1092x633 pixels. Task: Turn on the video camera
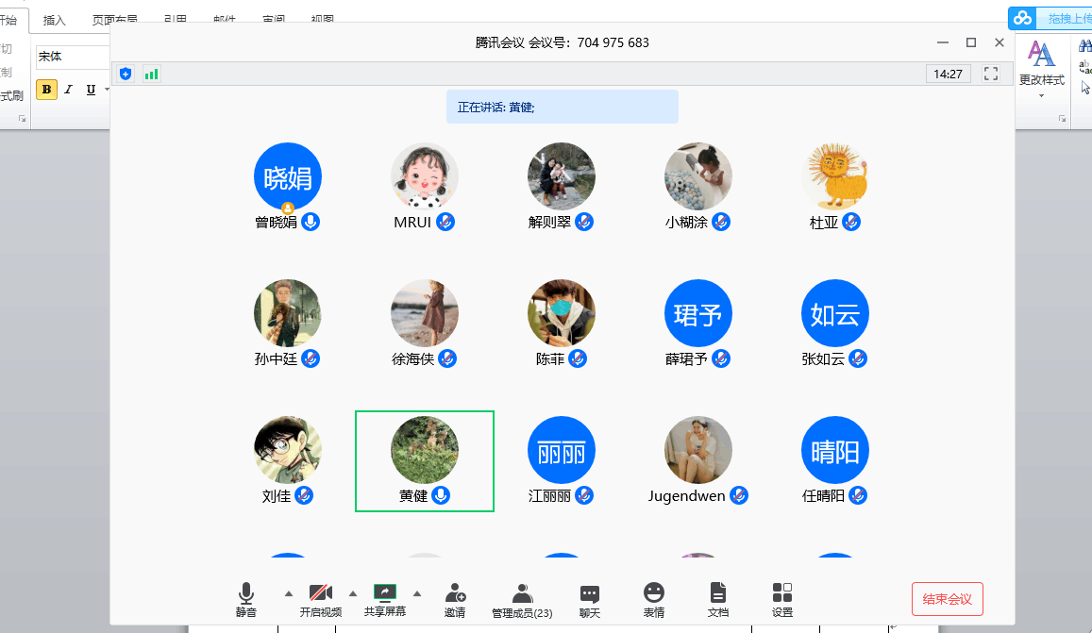[x=321, y=599]
